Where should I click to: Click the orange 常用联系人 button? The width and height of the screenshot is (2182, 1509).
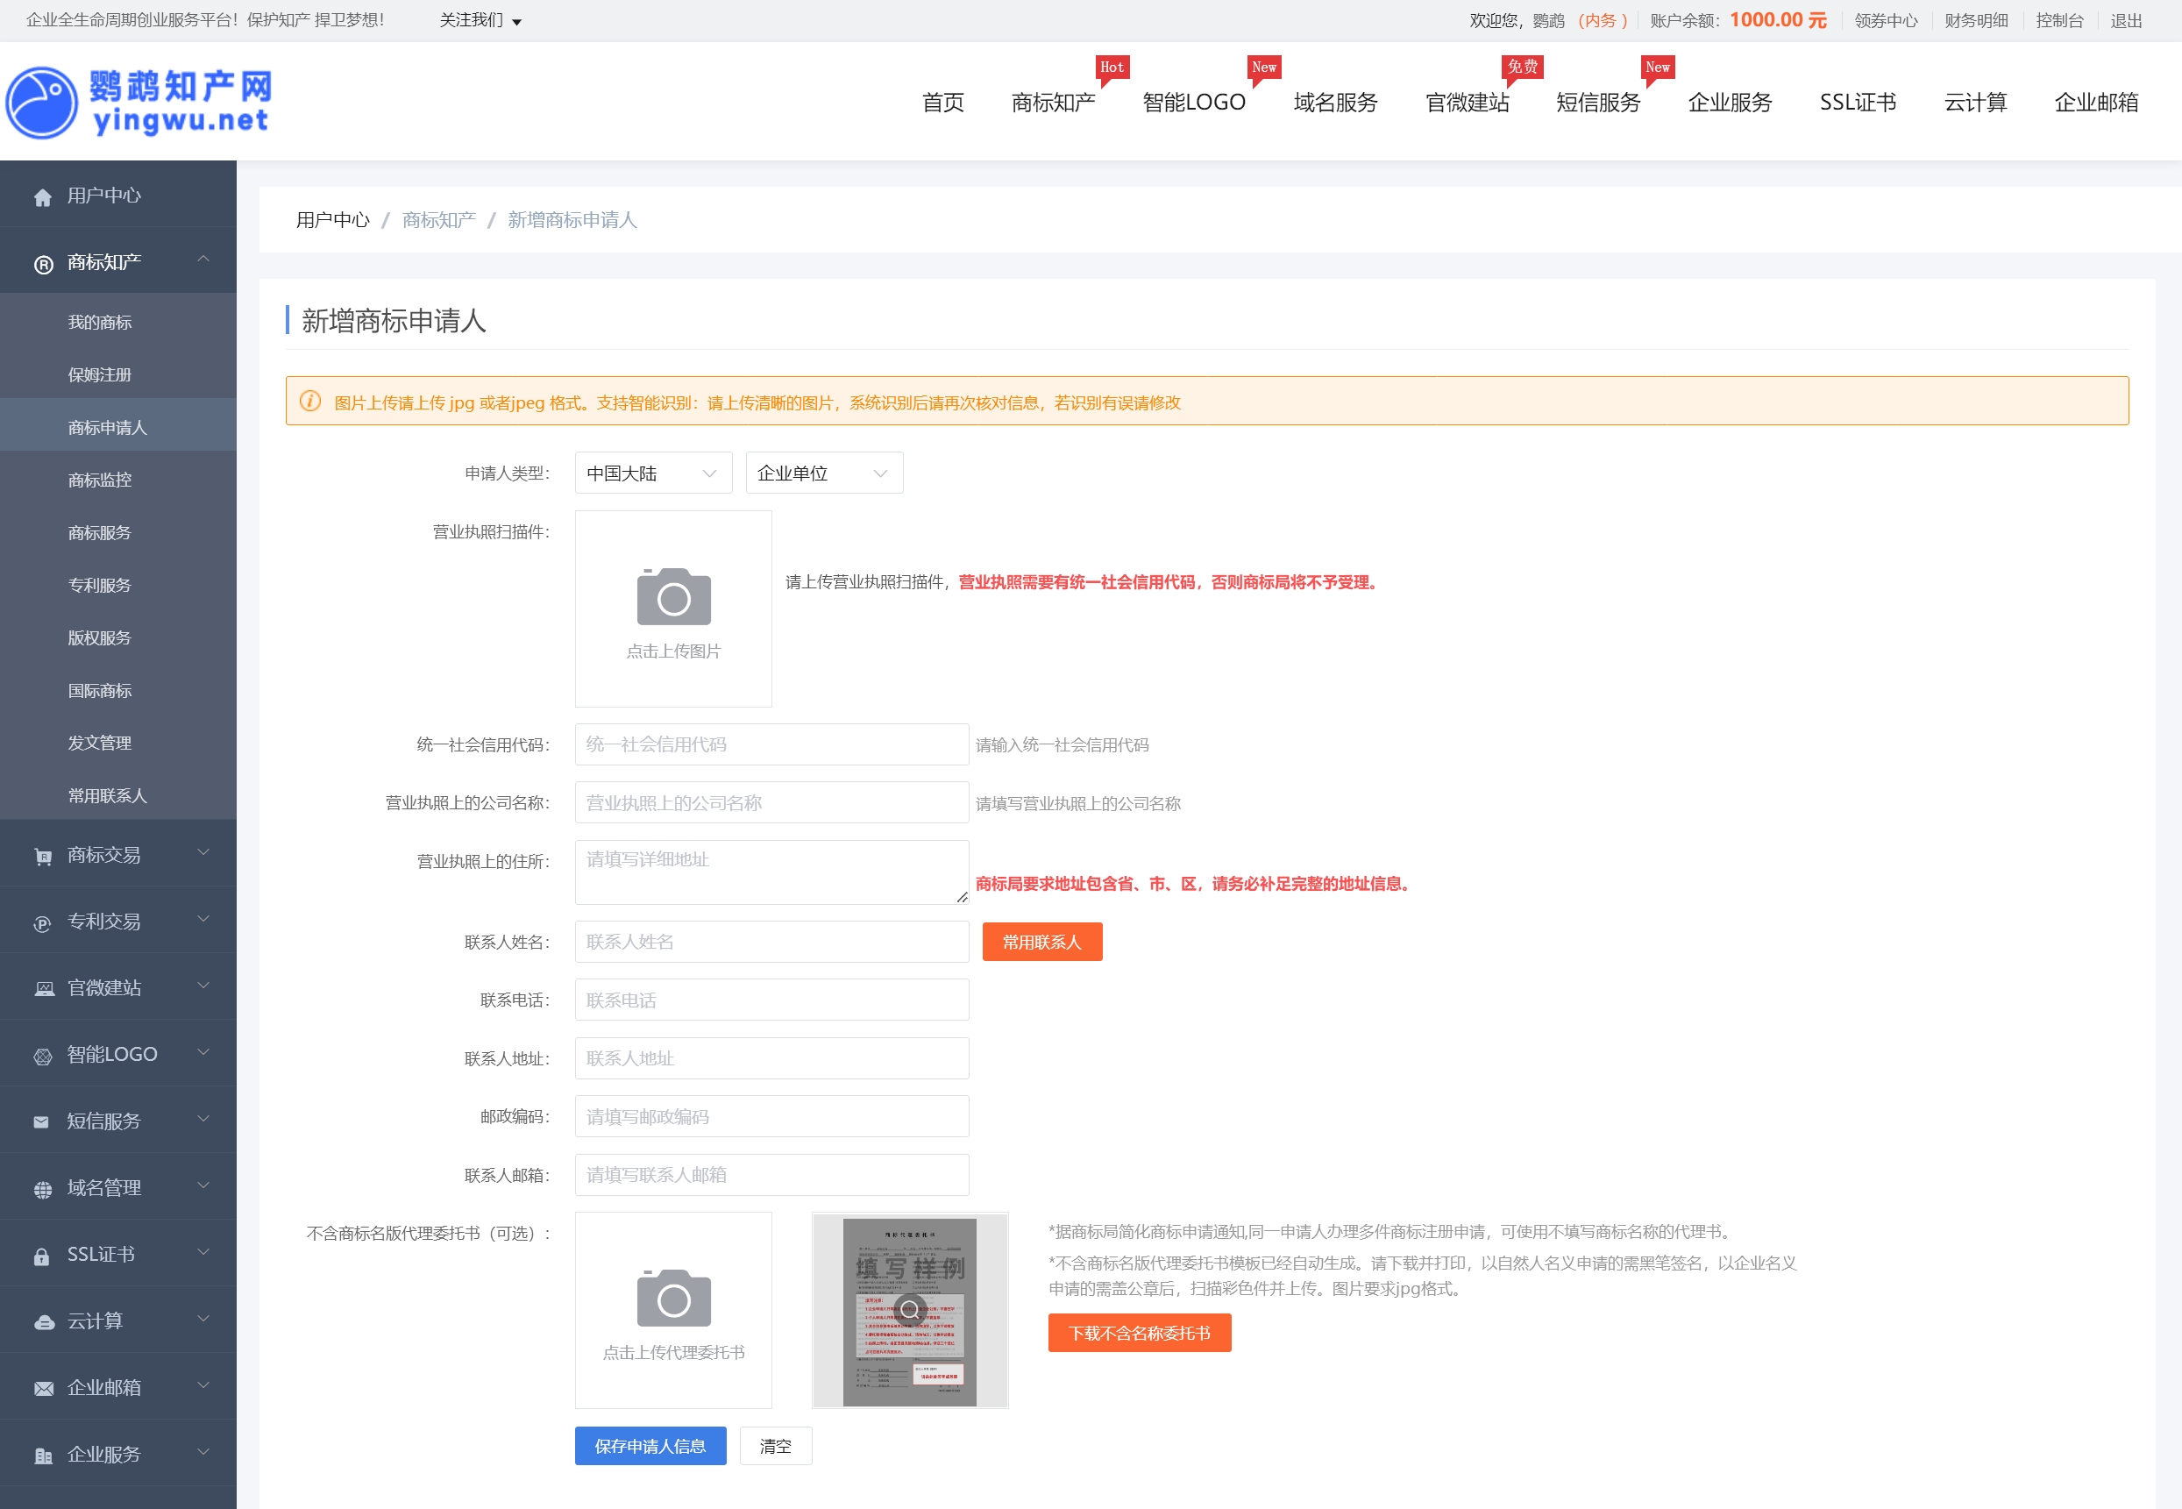point(1041,942)
